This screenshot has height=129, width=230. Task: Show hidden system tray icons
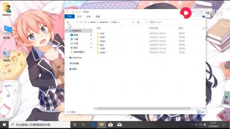192,125
